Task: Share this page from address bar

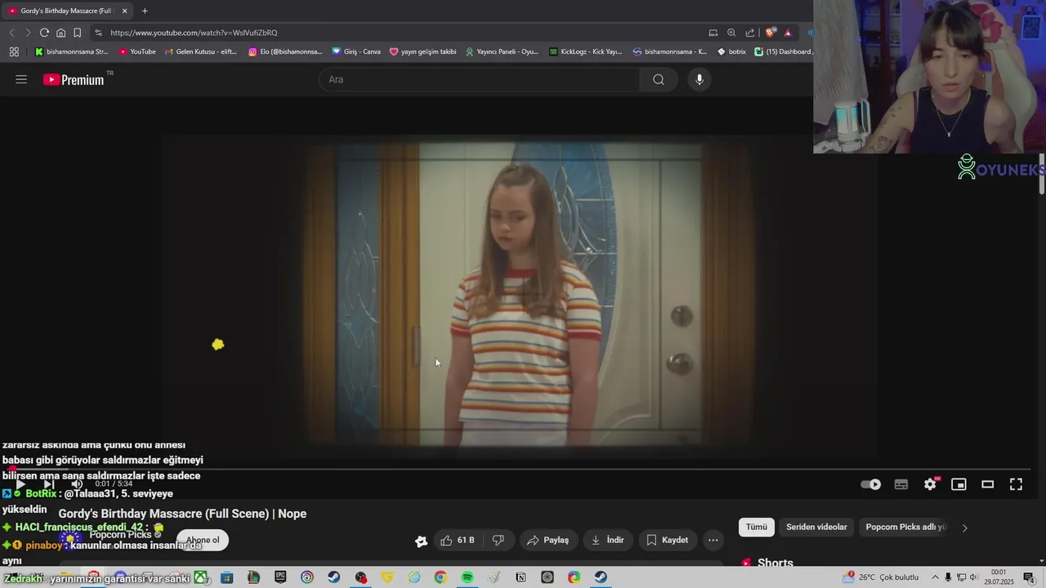Action: 750,33
